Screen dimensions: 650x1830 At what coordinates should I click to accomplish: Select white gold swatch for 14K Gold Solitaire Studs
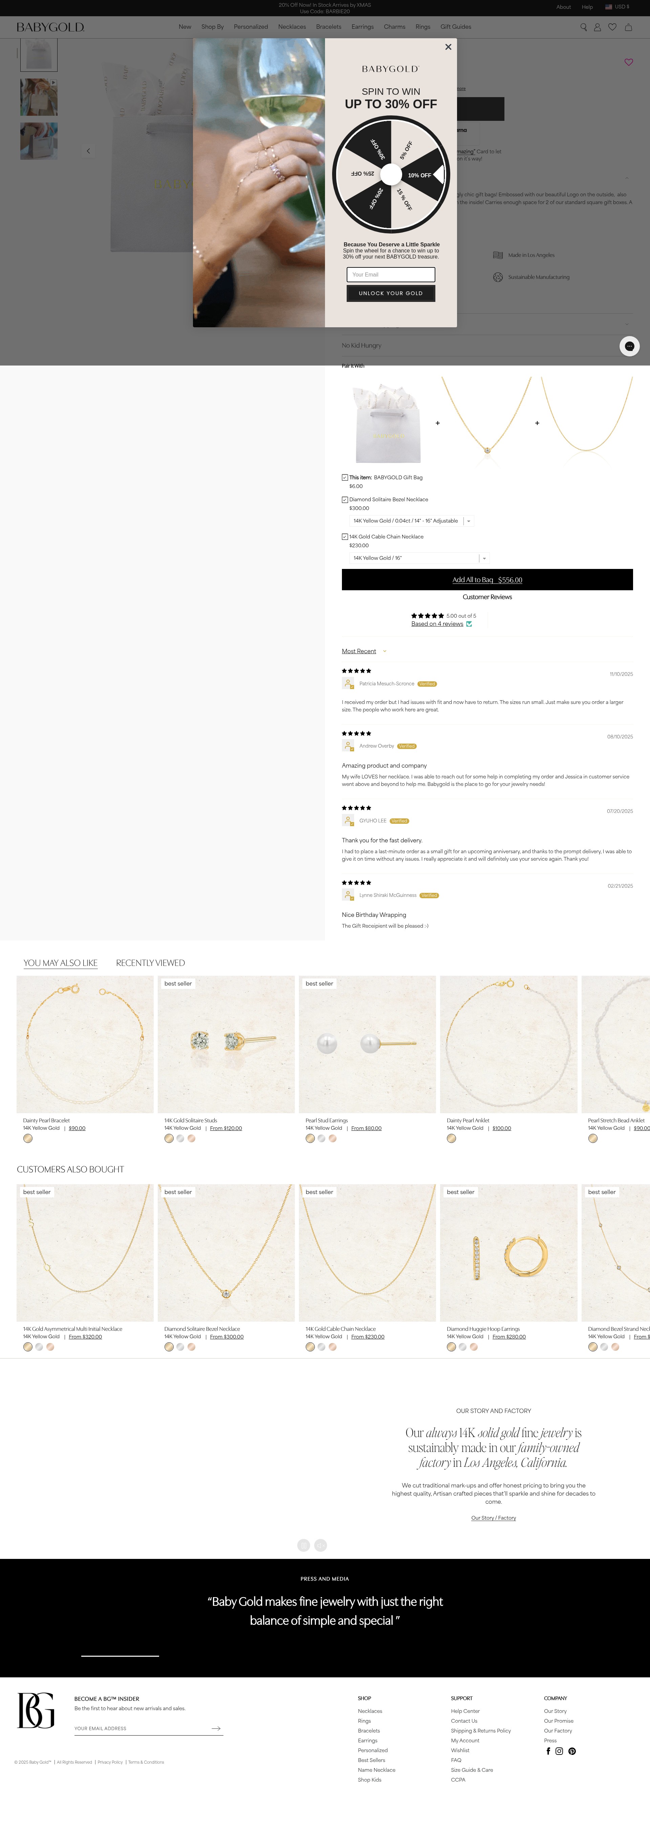point(180,1139)
